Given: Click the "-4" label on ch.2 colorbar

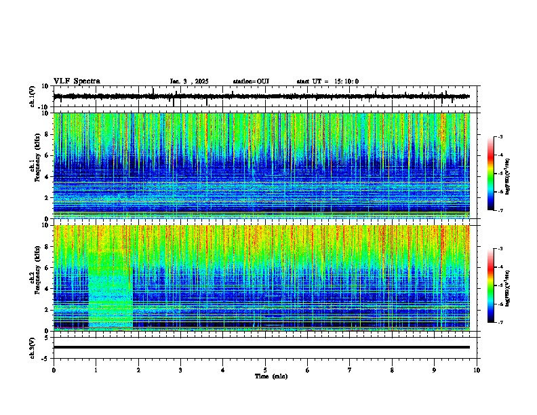Looking at the screenshot, I should tap(500, 267).
